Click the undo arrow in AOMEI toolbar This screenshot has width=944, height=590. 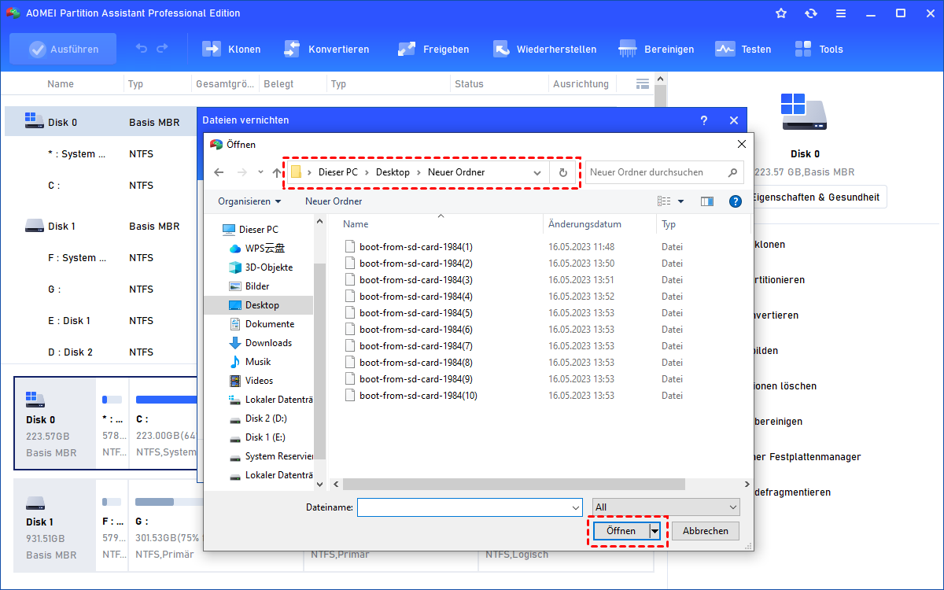pyautogui.click(x=142, y=49)
